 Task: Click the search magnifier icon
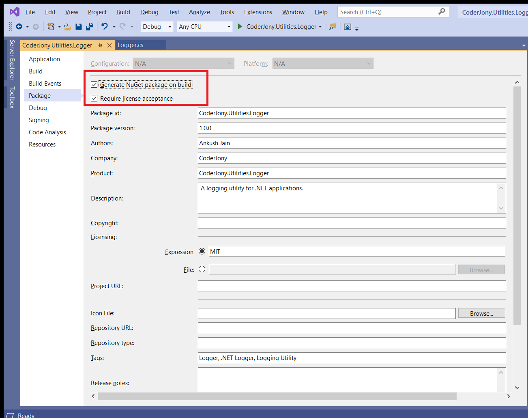[x=442, y=12]
